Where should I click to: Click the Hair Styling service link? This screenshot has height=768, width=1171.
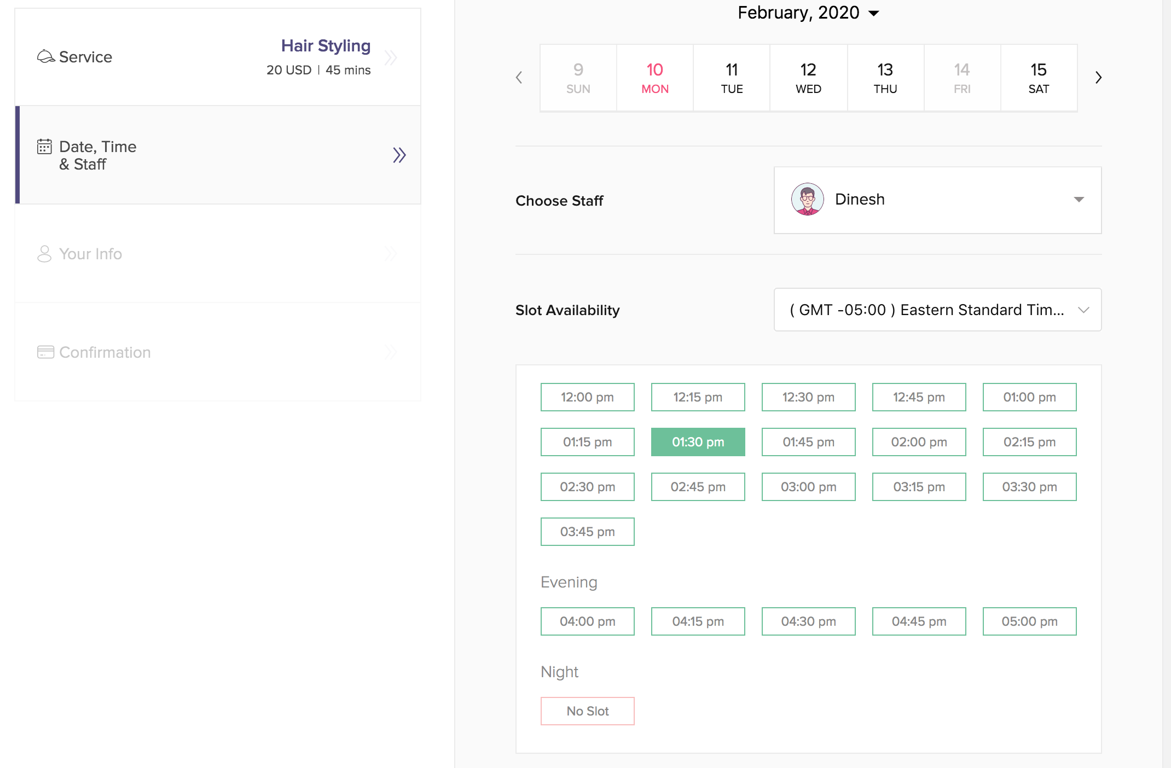[x=326, y=46]
